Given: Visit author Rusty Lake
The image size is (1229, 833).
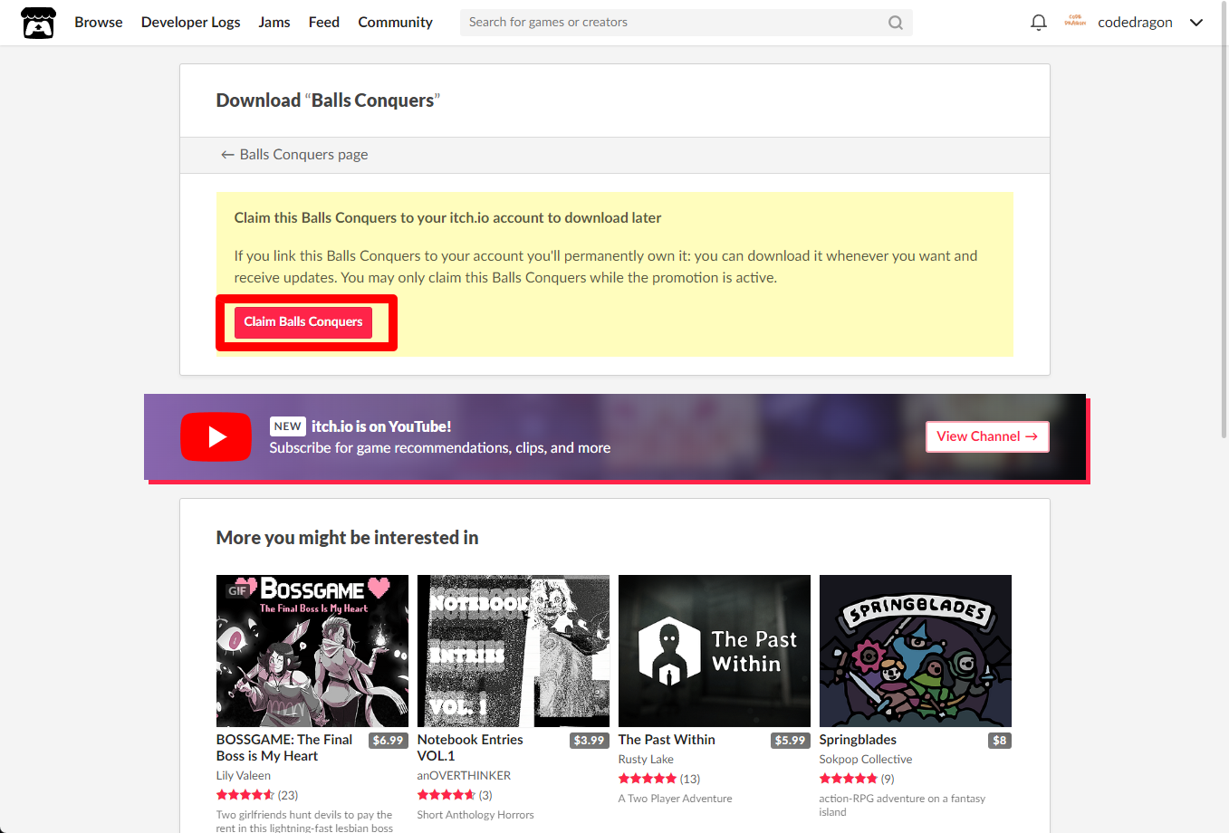Looking at the screenshot, I should coord(646,760).
